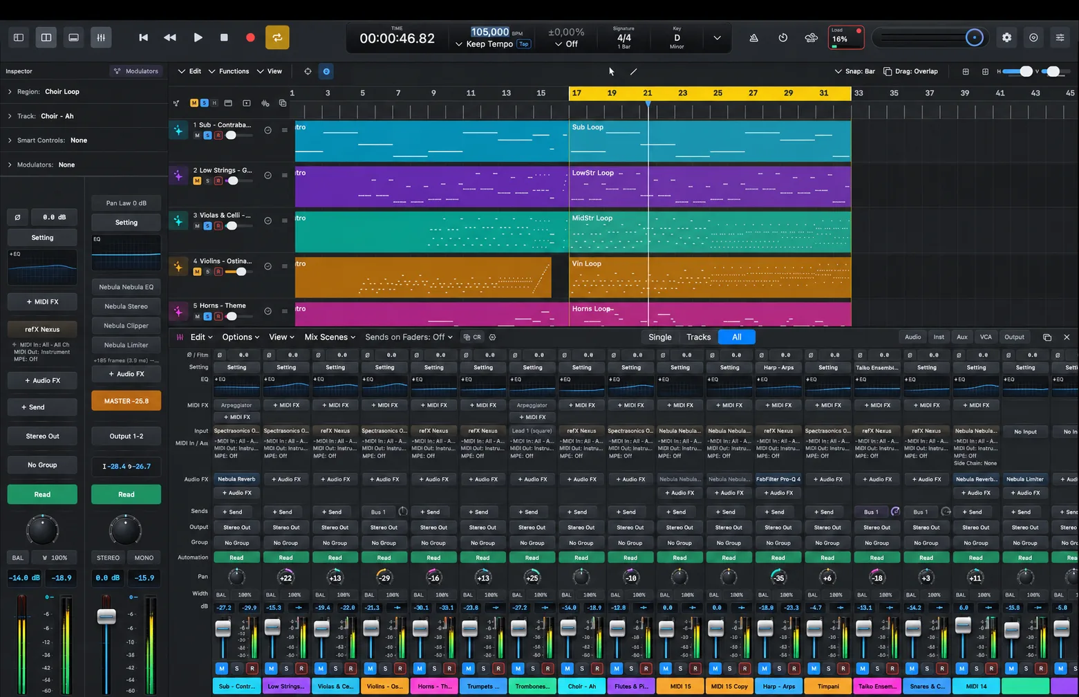Toggle the blue Catch Playhead icon
Image resolution: width=1079 pixels, height=697 pixels.
(x=326, y=71)
